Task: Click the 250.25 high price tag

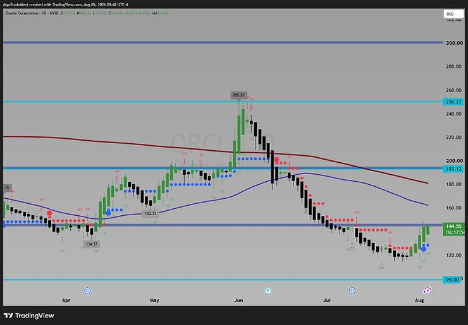Action: [238, 95]
